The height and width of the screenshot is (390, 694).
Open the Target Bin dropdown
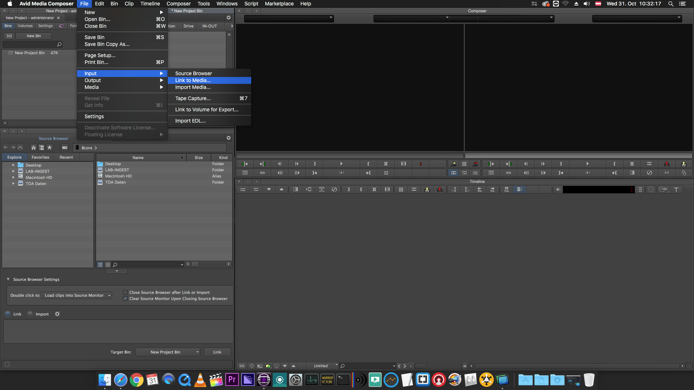(x=168, y=352)
